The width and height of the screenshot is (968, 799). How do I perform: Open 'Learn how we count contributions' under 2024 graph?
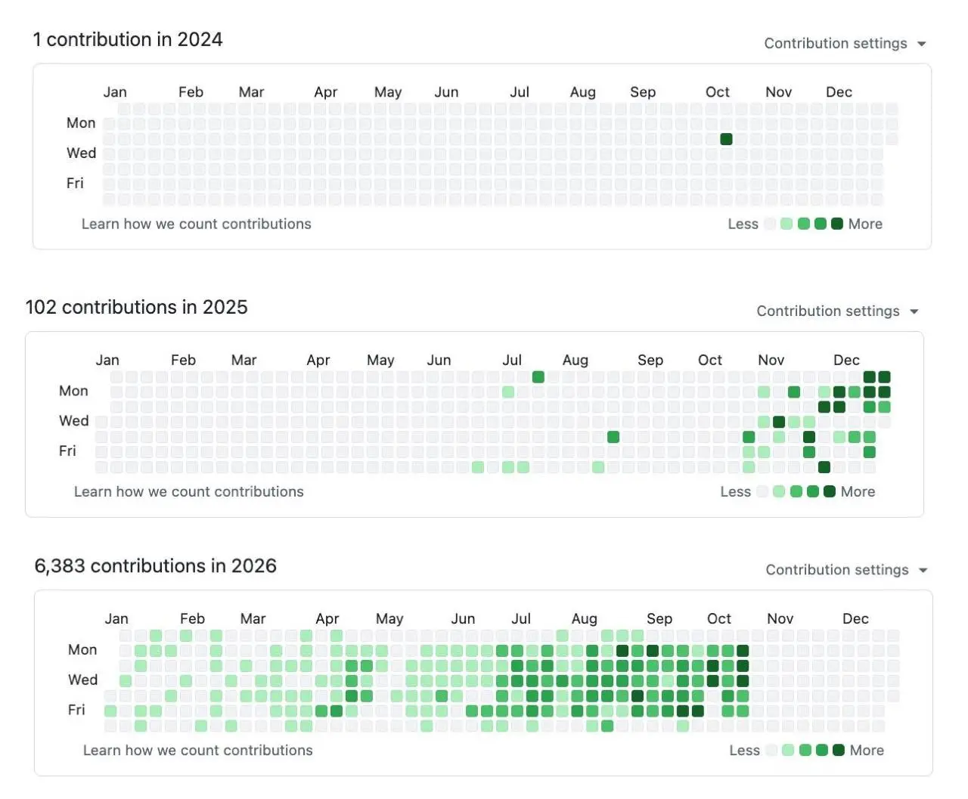coord(197,224)
